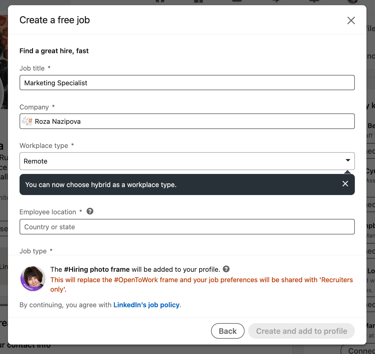
Task: Click the hybrid workplace type tooltip message
Action: [x=101, y=185]
